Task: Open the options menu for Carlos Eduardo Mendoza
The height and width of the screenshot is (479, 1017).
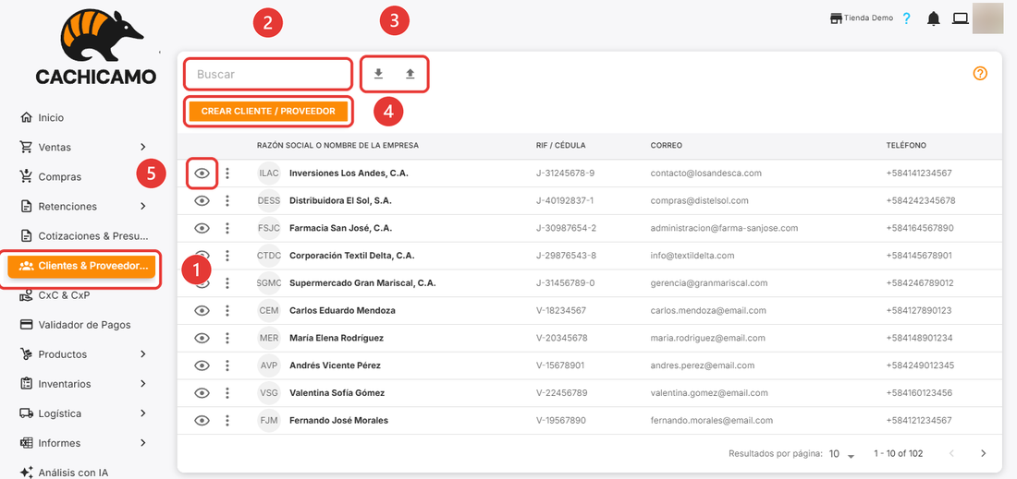Action: pyautogui.click(x=227, y=311)
